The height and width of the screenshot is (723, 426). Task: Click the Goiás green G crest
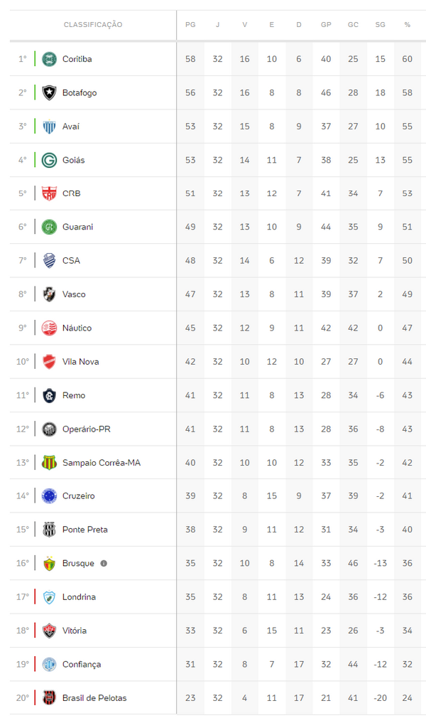coord(49,160)
